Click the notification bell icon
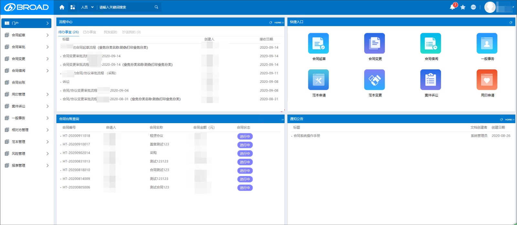Image resolution: width=517 pixels, height=225 pixels. click(x=452, y=7)
